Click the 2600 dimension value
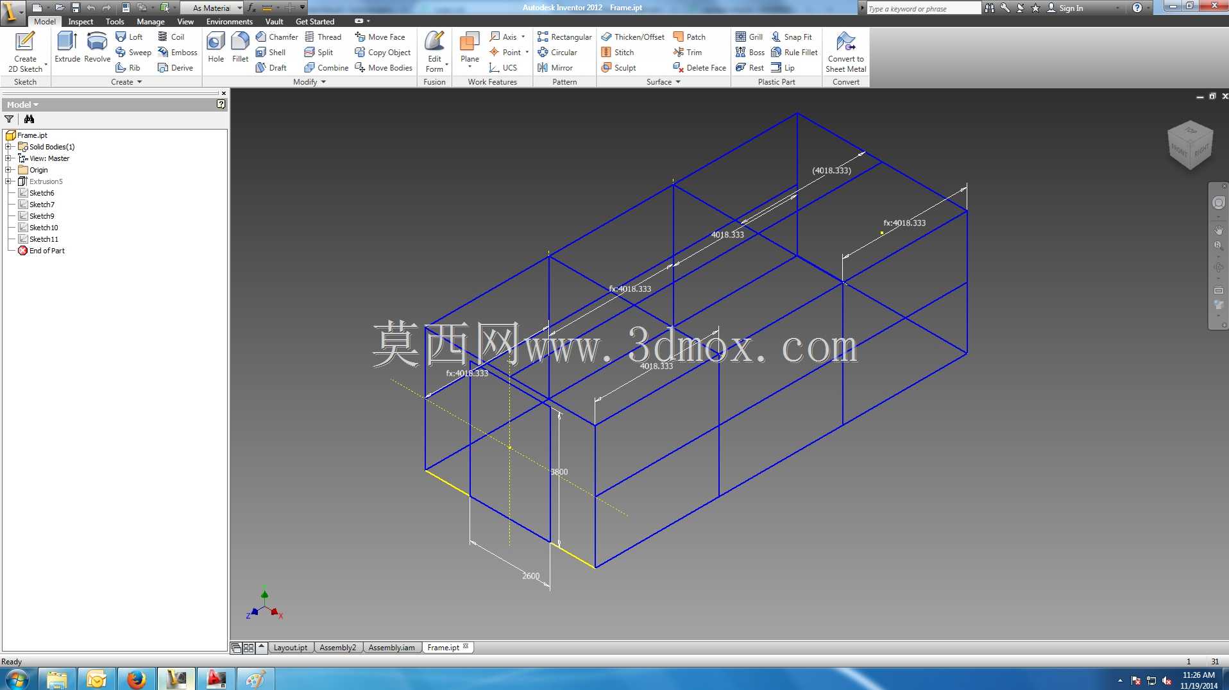The width and height of the screenshot is (1229, 690). point(530,576)
